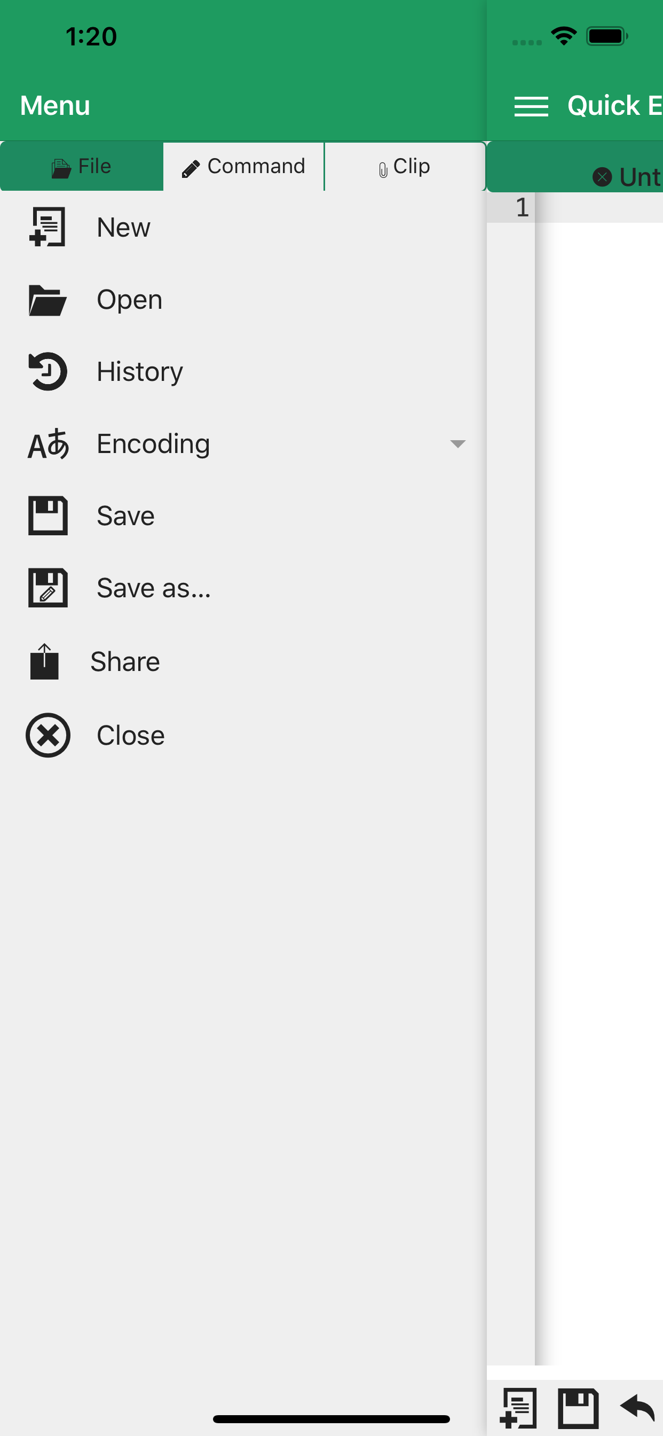Close the Untitled document tab

pos(602,177)
